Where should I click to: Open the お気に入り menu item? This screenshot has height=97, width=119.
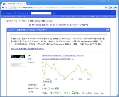point(75,17)
